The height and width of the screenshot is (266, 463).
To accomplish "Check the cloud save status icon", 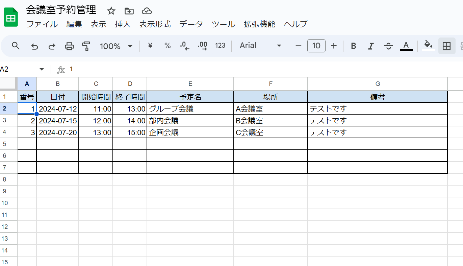I will pos(147,11).
